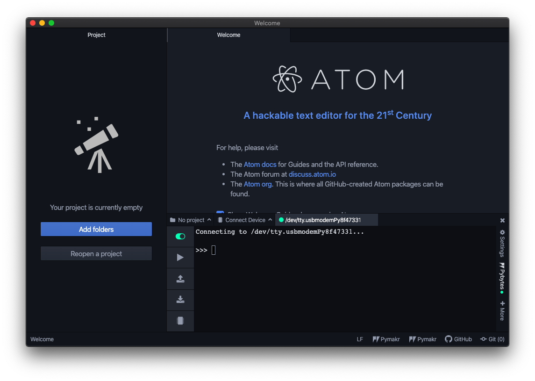Click LF line ending indicator
The image size is (535, 381).
point(359,339)
